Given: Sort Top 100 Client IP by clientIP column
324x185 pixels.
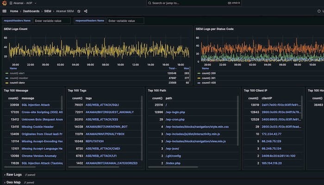Looking at the screenshot, I should click(x=267, y=98).
